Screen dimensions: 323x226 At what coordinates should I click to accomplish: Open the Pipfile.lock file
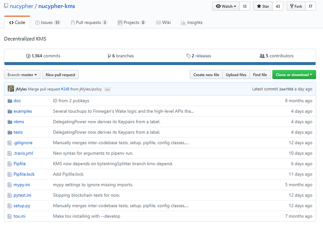(24, 174)
